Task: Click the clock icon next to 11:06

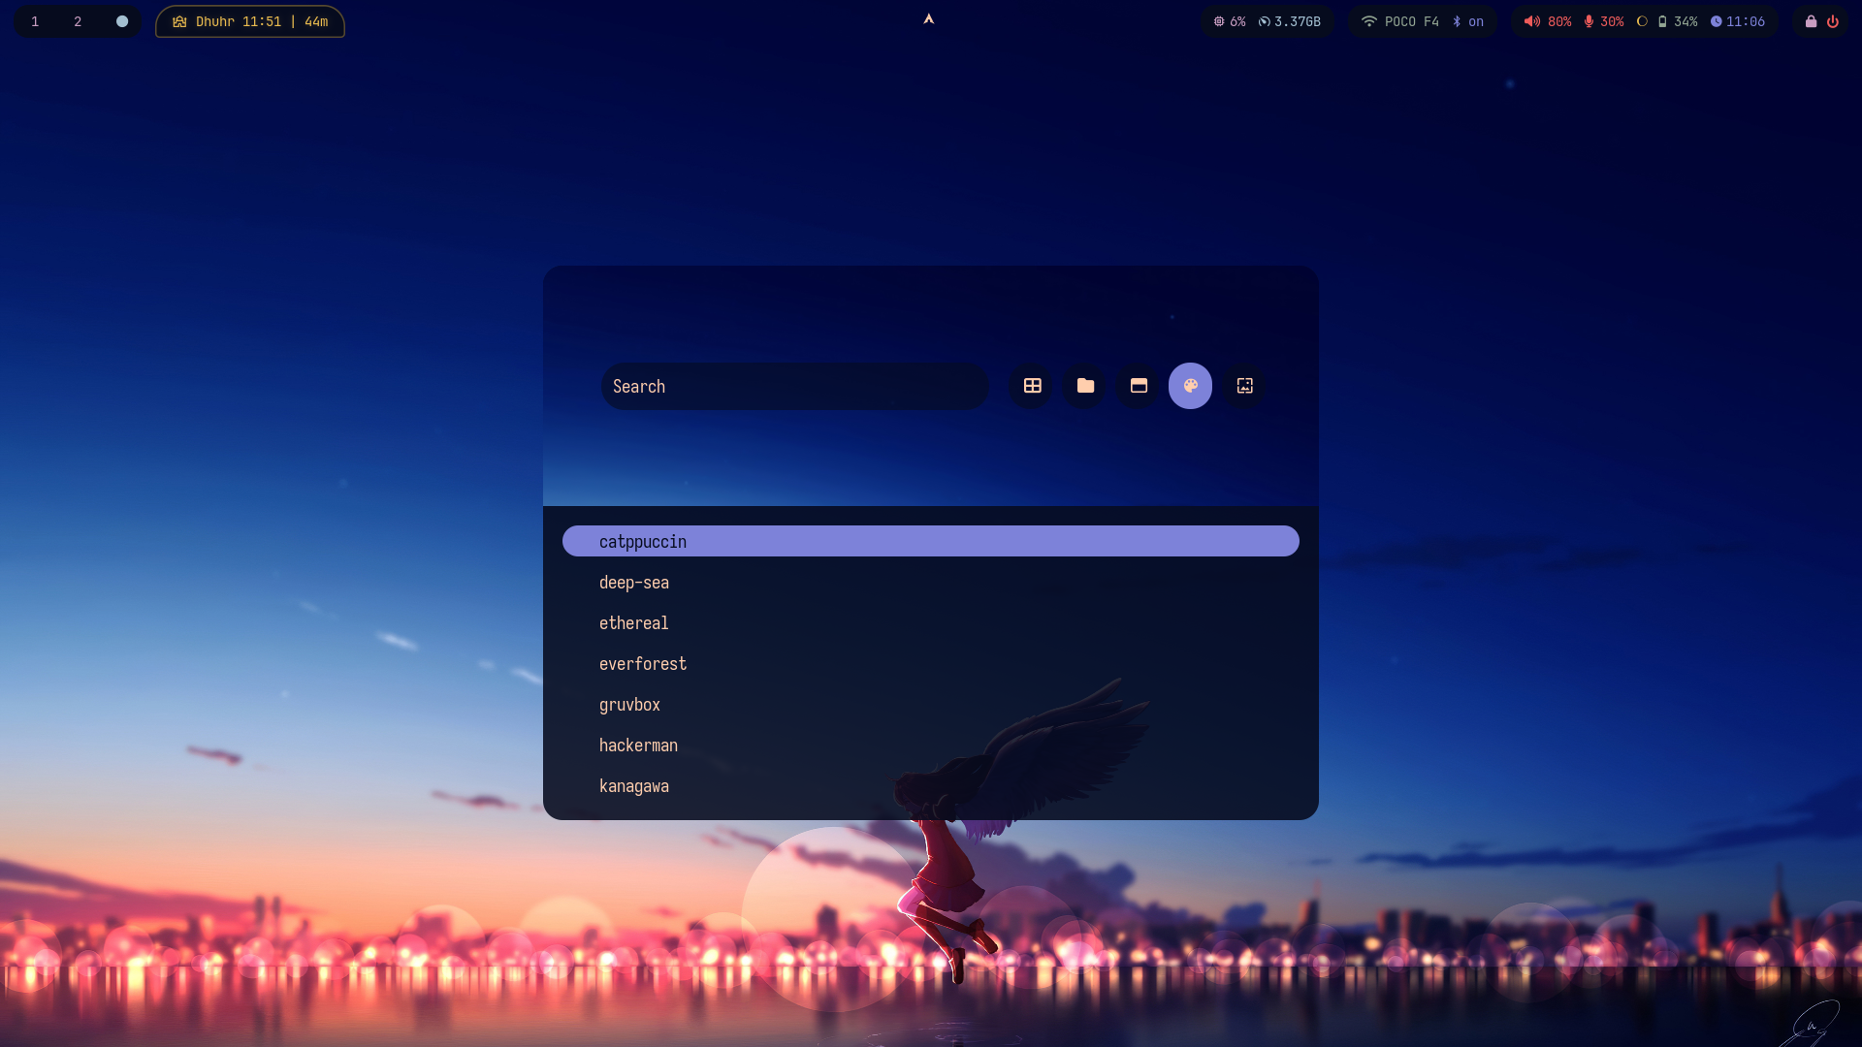Action: point(1716,21)
